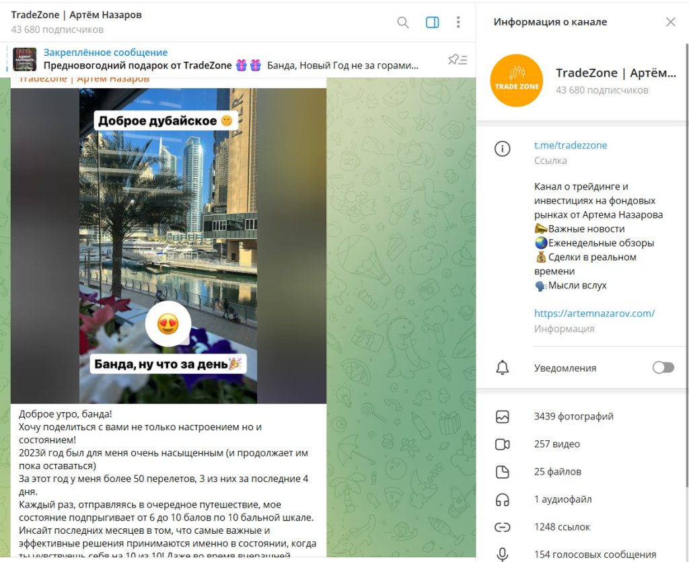Open the search icon in chat header
The width and height of the screenshot is (689, 562).
coord(402,22)
